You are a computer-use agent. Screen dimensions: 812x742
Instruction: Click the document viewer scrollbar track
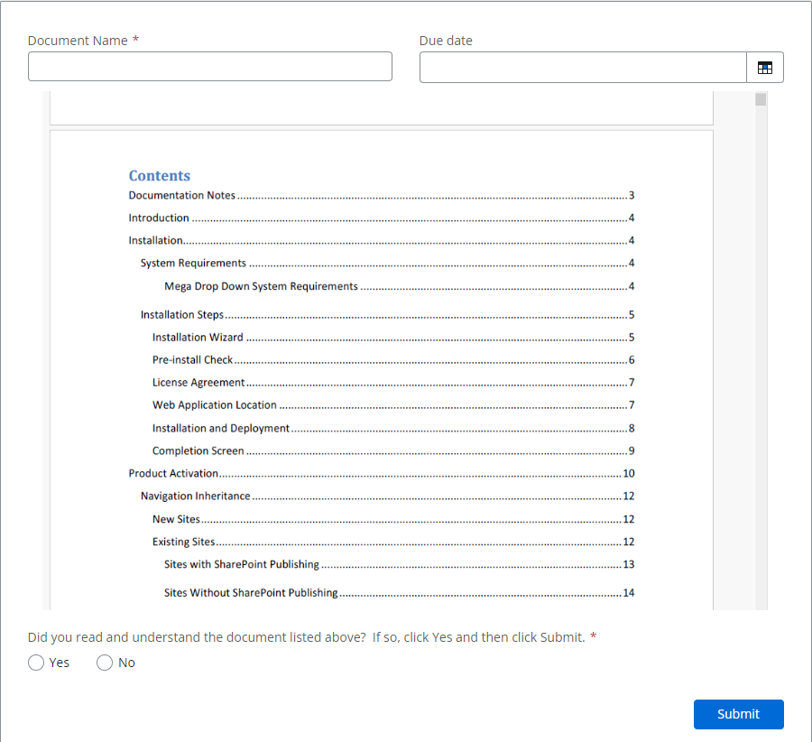tap(761, 361)
